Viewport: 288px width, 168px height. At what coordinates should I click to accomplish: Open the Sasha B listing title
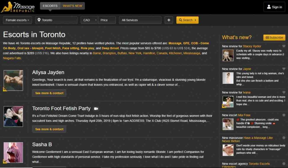pyautogui.click(x=42, y=144)
